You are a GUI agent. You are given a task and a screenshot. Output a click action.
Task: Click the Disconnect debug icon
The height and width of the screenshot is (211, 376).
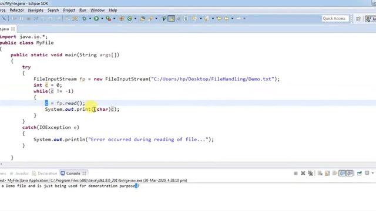36,18
